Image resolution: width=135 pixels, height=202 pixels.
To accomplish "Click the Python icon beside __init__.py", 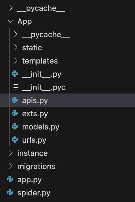I will pyautogui.click(x=15, y=74).
